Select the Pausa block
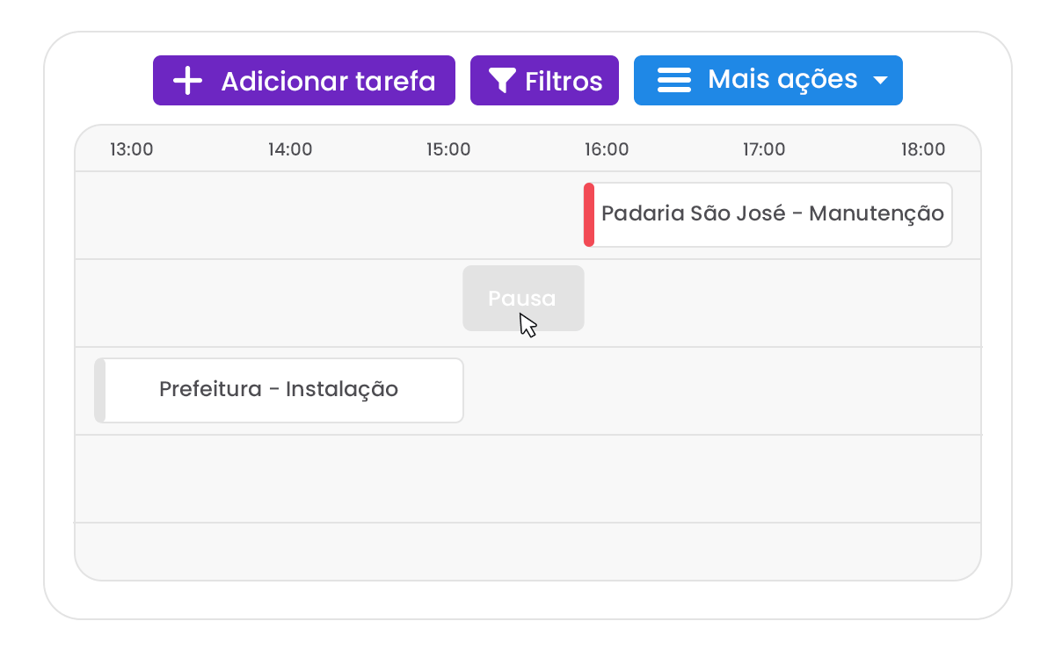Screen dimensions: 1055x650 coord(523,299)
